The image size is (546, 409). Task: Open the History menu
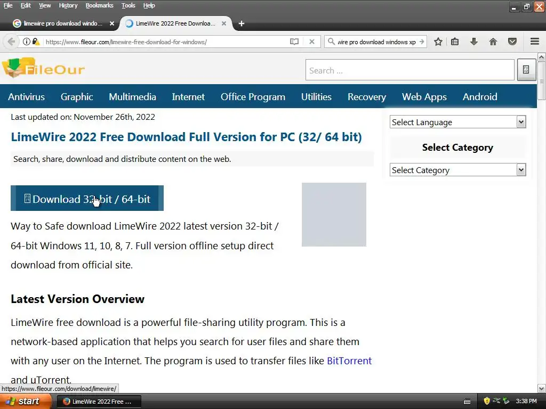point(68,5)
